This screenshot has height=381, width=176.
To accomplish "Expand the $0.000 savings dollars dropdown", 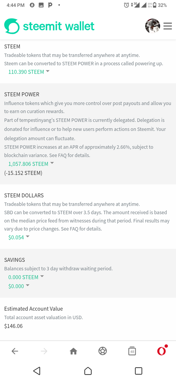I will [19, 286].
